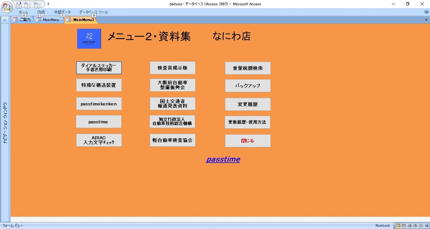Click the 重量税額検索 button
Screen dimensions: 430x229
point(248,68)
